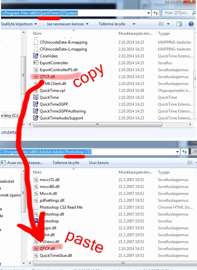This screenshot has width=197, height=270.
Task: Click the search magnifier icon in QTSystem window
Action: (x=194, y=13)
